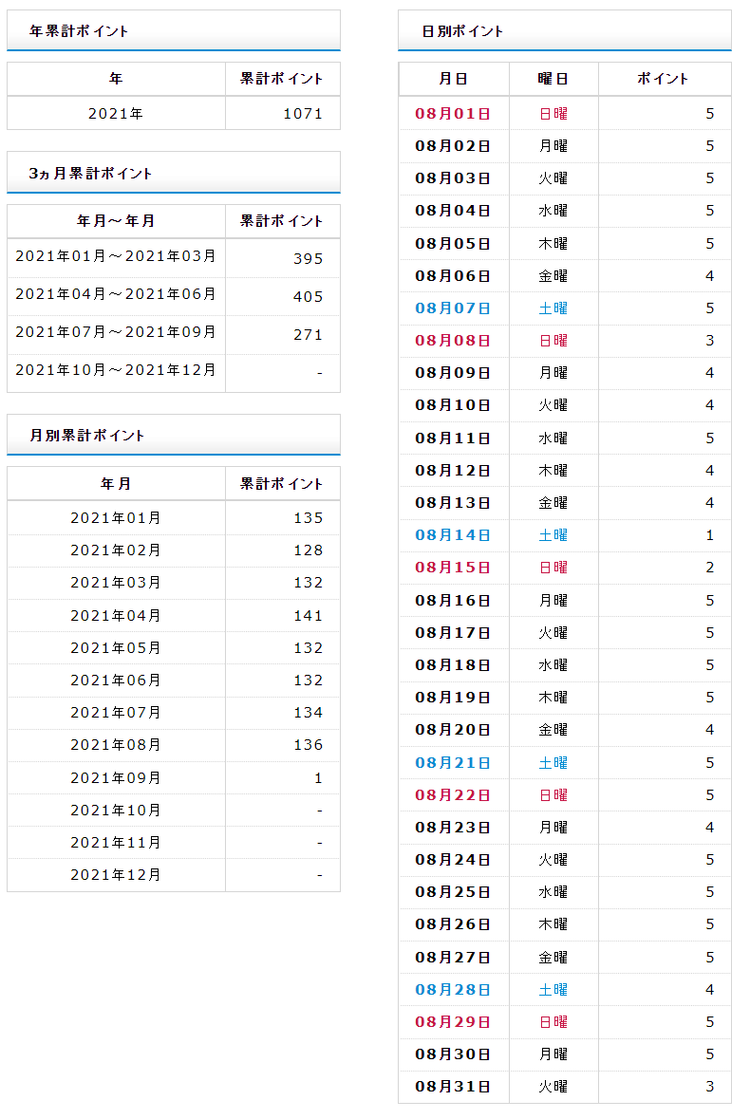This screenshot has height=1119, width=750.
Task: Click the monthly value 136
Action: coord(309,745)
